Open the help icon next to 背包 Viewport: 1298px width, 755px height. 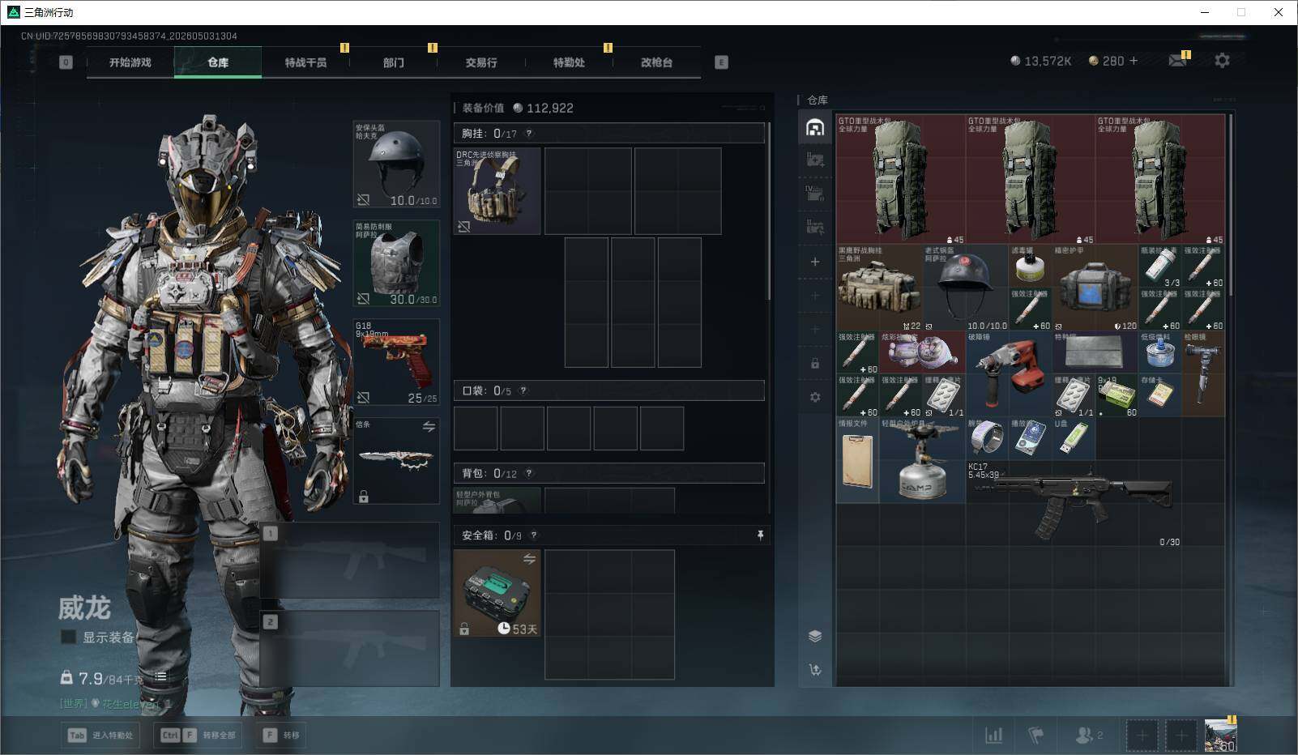pyautogui.click(x=529, y=473)
